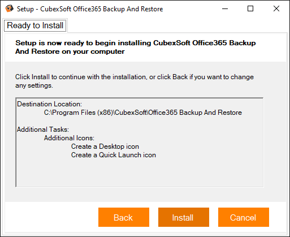The width and height of the screenshot is (290, 237).
Task: Click the Additional Icons line in summary
Action: (69, 138)
